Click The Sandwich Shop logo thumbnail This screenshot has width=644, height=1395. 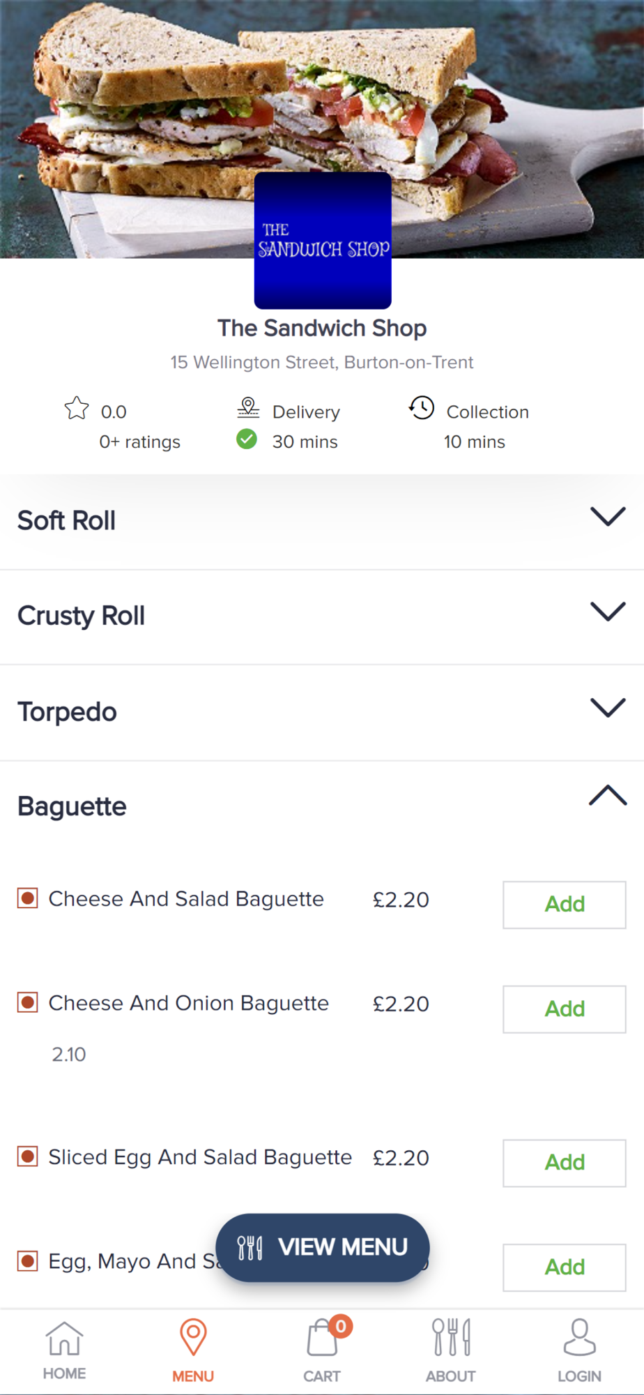(323, 241)
